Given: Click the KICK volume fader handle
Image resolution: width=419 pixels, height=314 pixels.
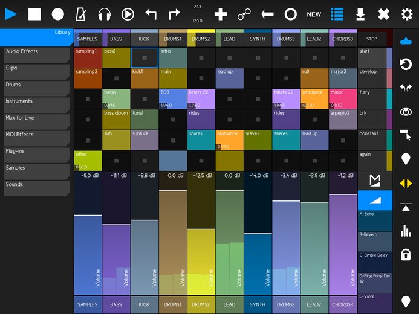Looking at the screenshot, I should [x=145, y=220].
